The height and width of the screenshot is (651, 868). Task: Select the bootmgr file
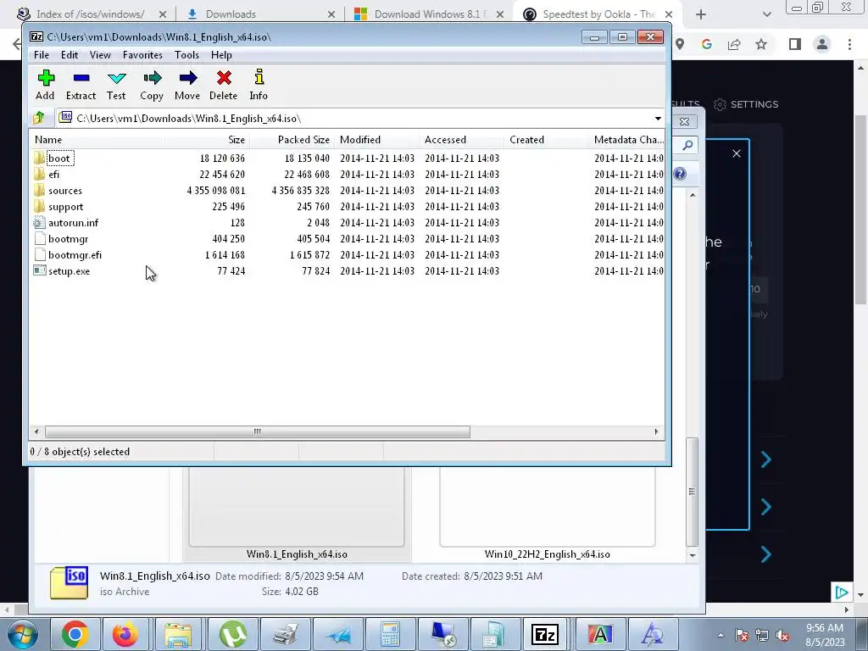click(x=68, y=238)
